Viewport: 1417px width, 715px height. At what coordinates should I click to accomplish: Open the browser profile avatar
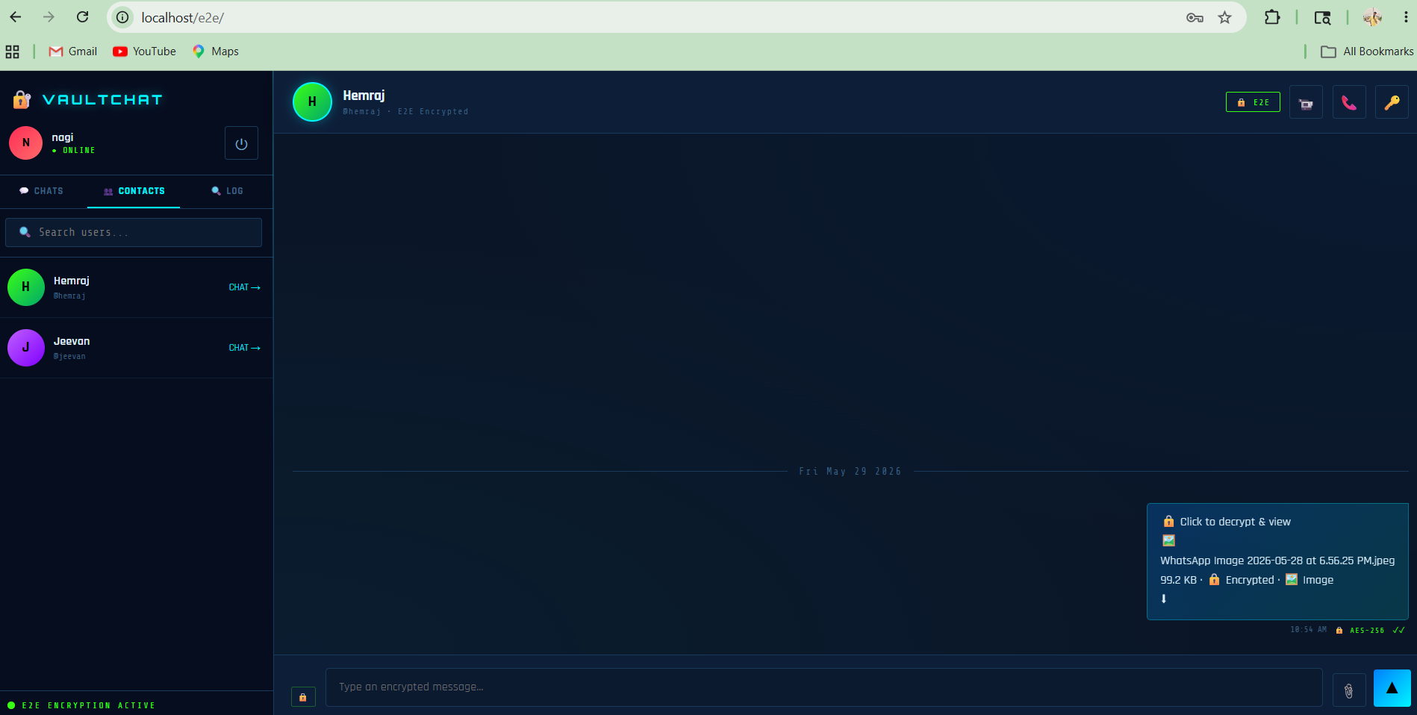coord(1372,17)
